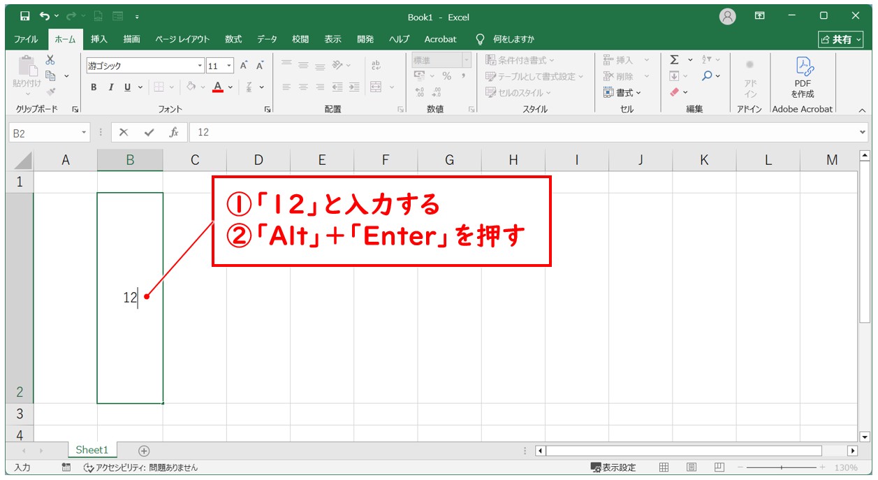Click the center horizontally icon
This screenshot has width=878, height=480.
(x=303, y=87)
